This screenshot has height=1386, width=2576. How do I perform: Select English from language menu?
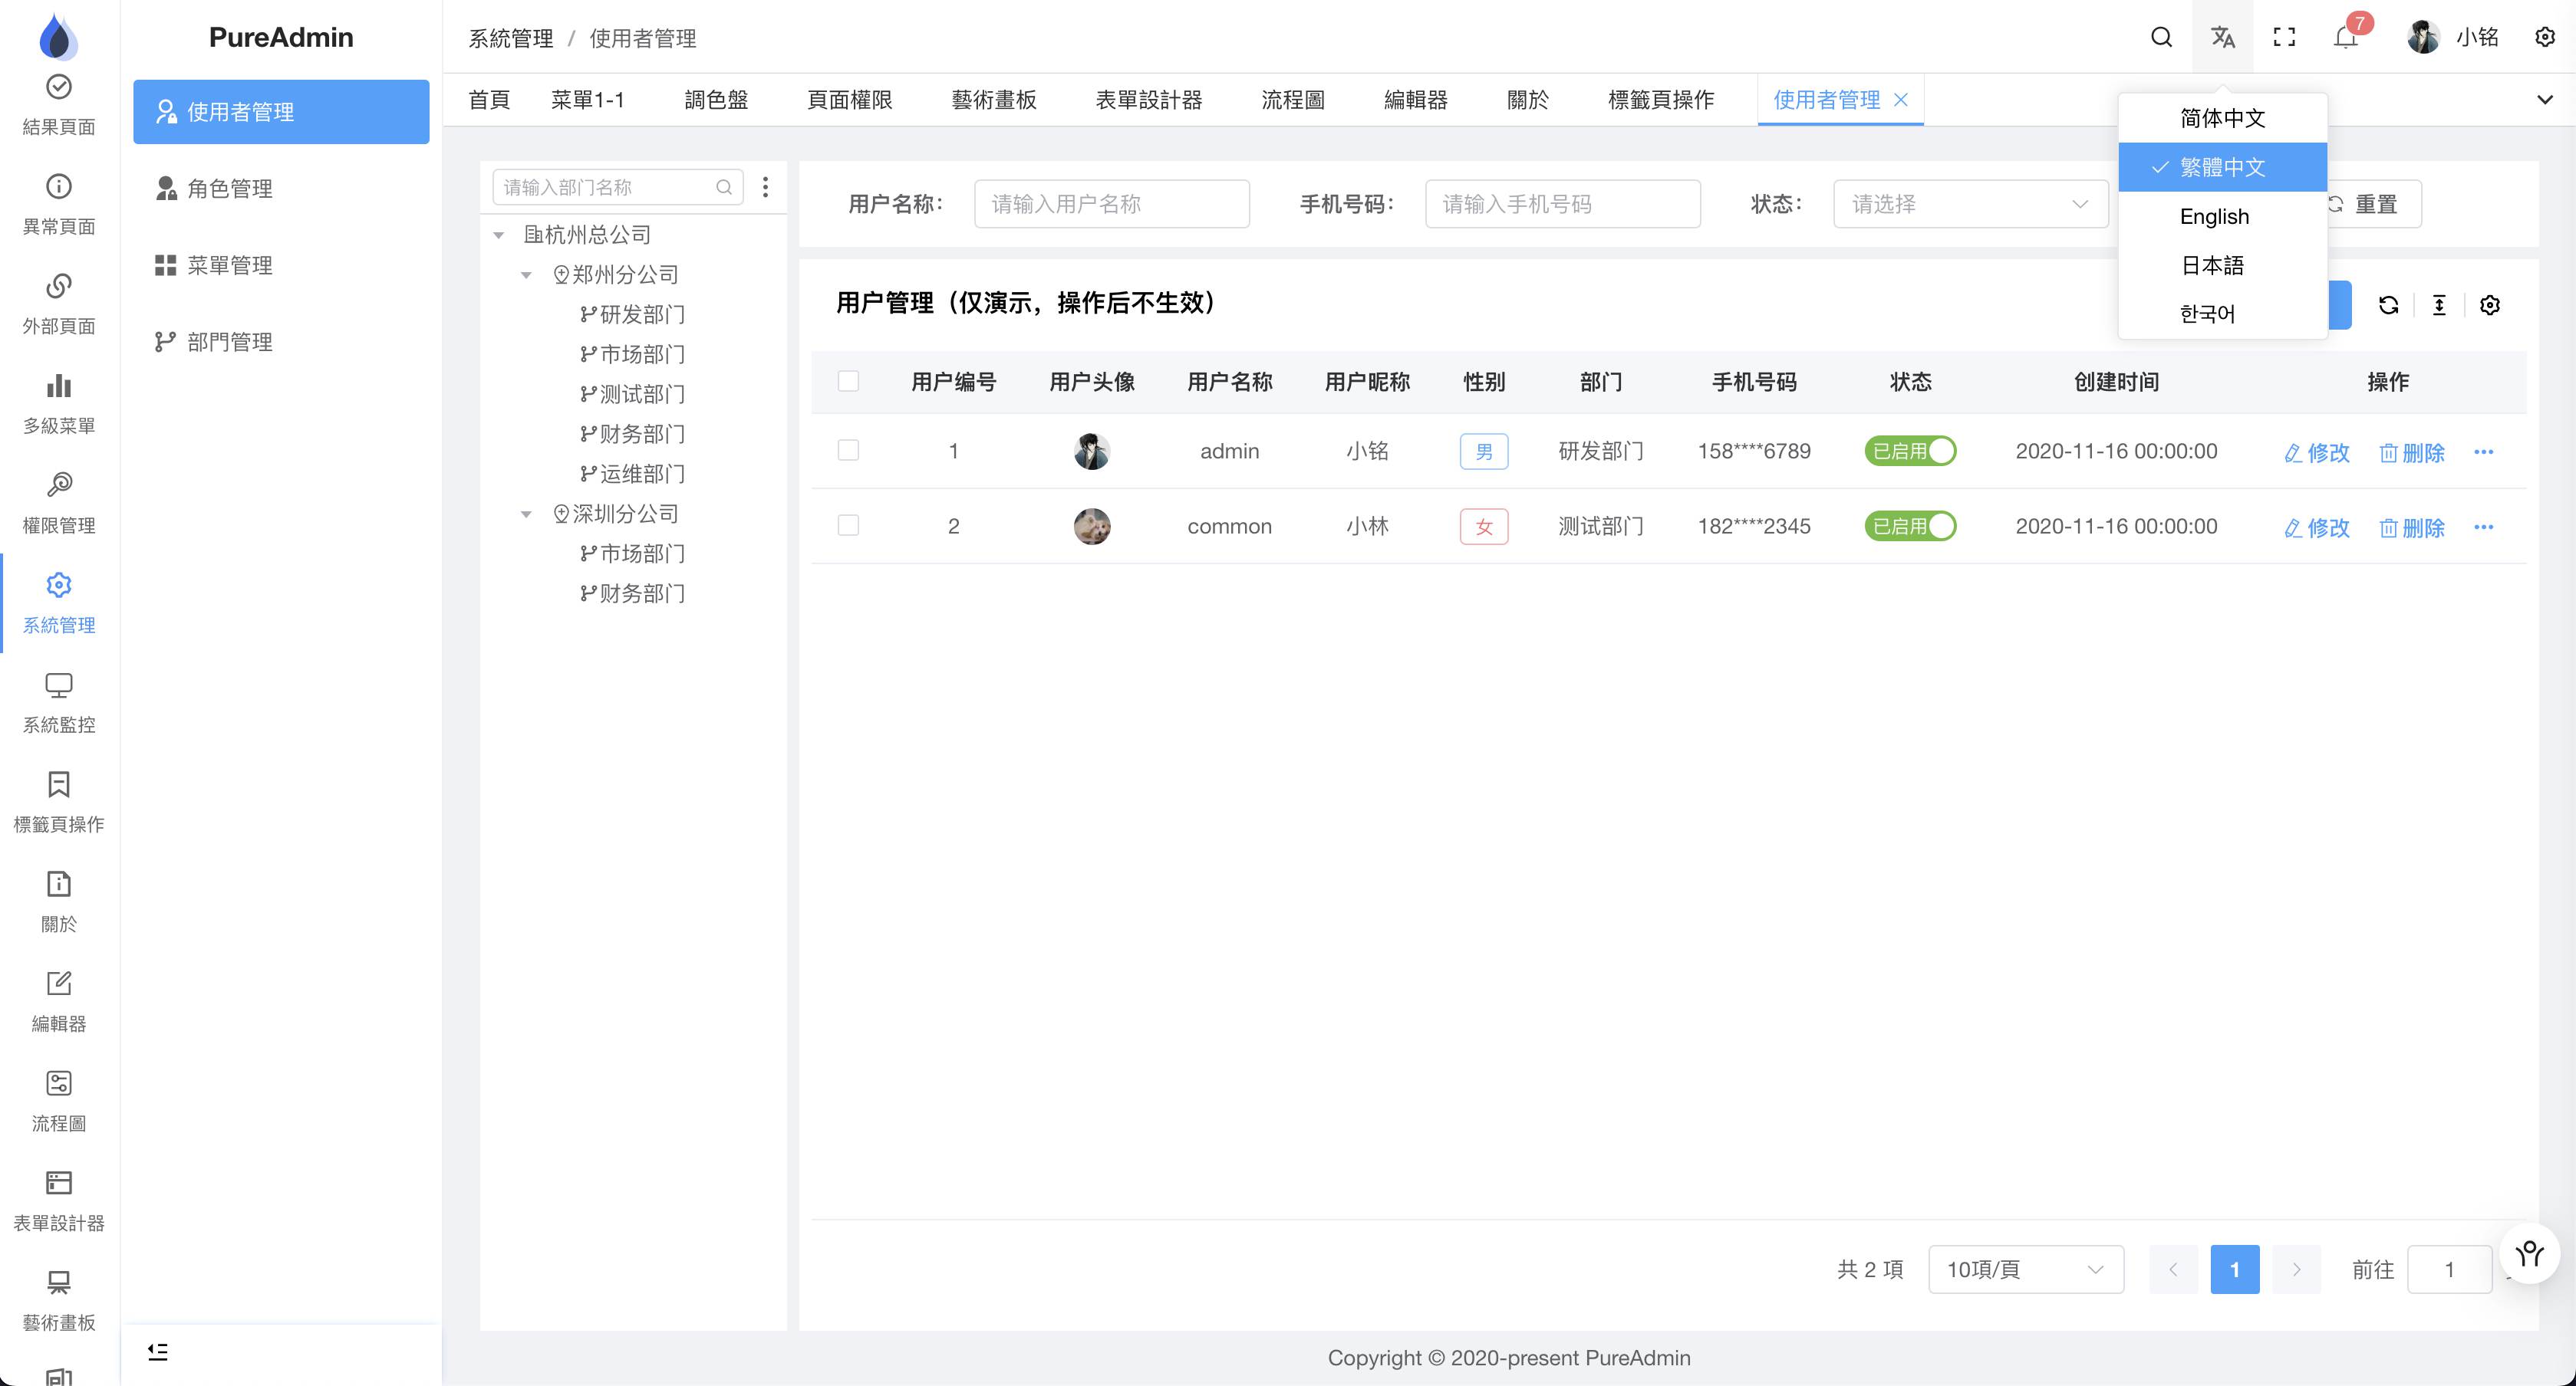point(2214,216)
